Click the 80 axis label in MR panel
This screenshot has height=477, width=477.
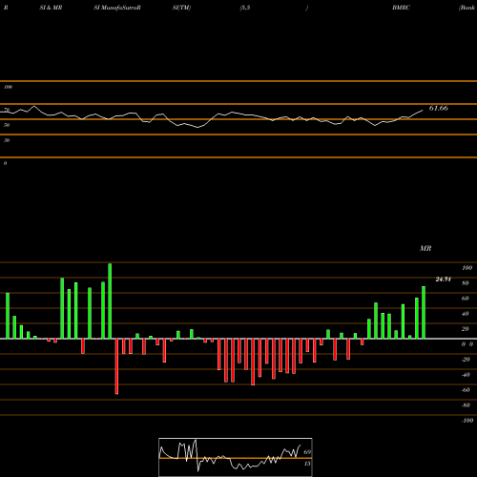click(466, 283)
